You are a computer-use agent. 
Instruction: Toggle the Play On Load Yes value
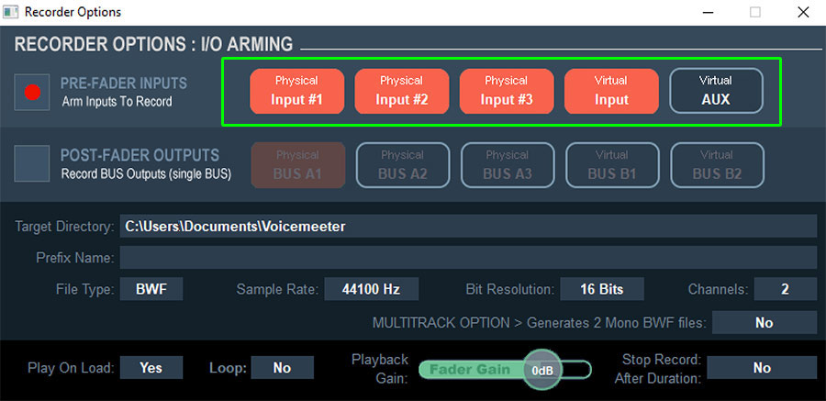pos(151,368)
